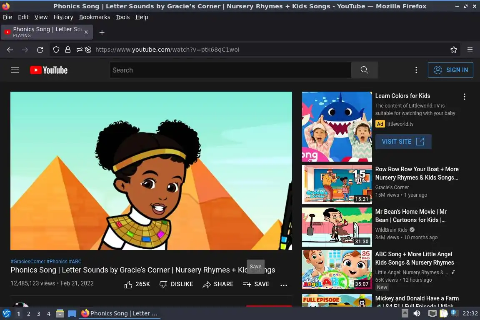Viewport: 480px width, 320px height.
Task: Open Gracie's Corner channel under Row Row video
Action: (x=392, y=187)
